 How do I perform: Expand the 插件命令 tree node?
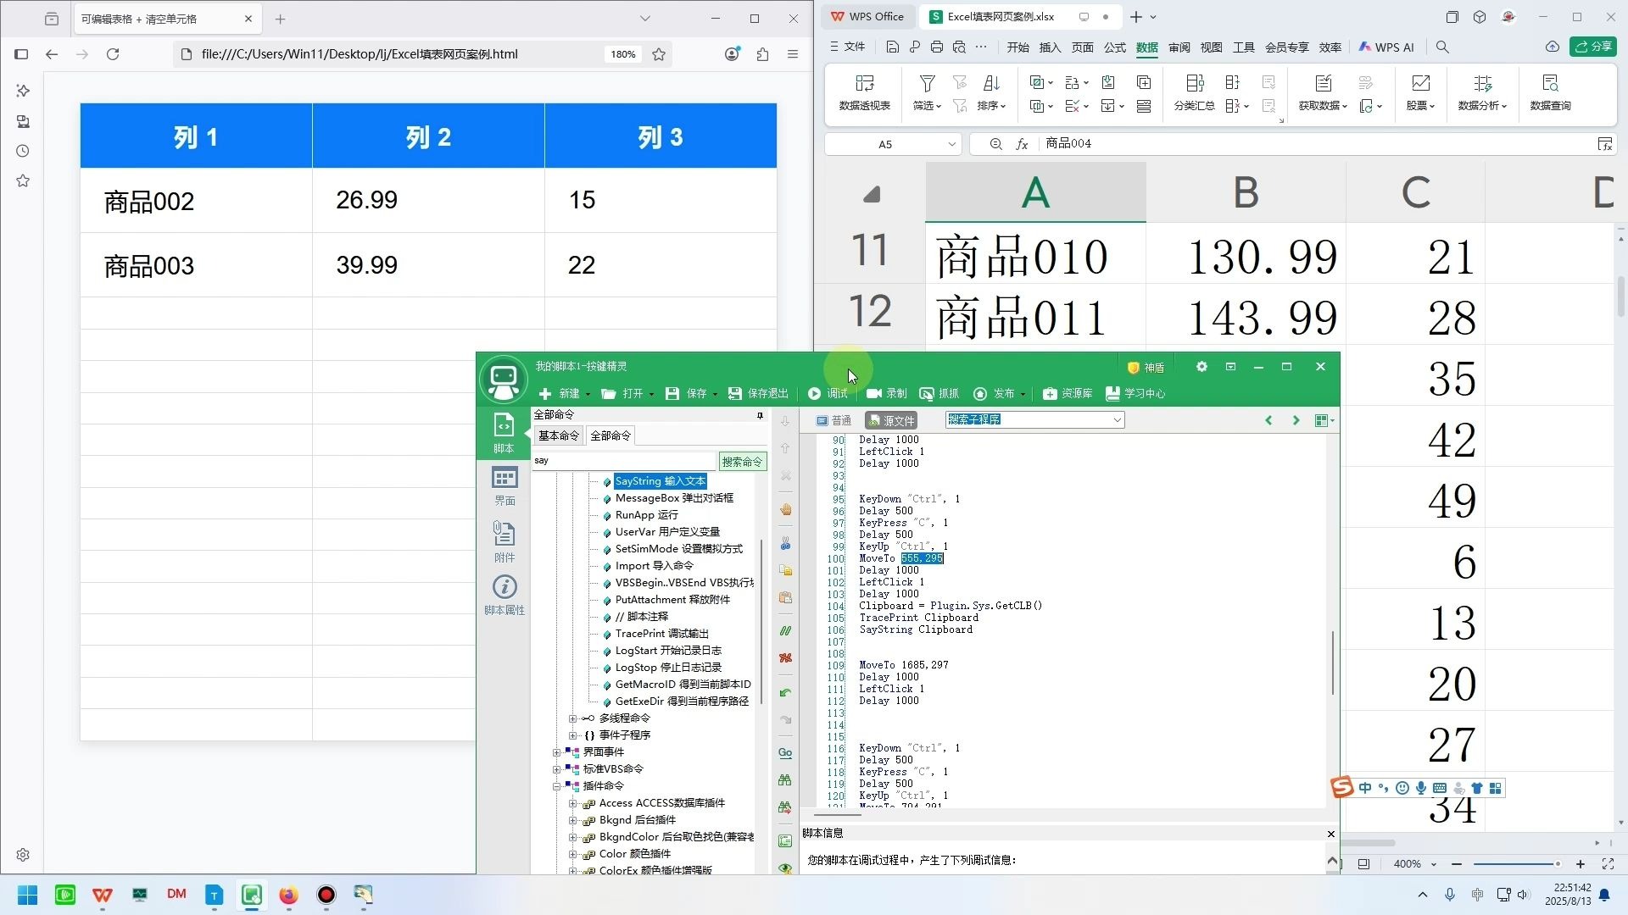click(557, 785)
